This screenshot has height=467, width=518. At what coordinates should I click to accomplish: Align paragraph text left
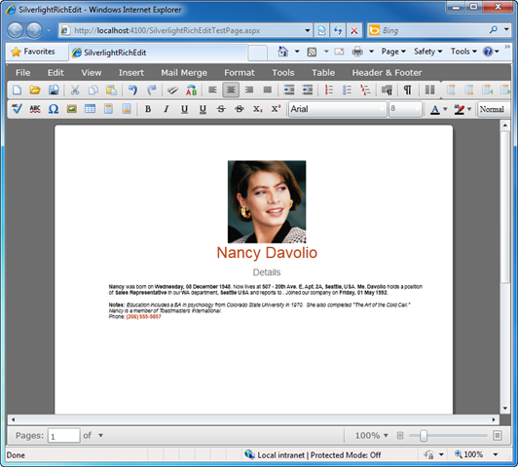(x=212, y=90)
